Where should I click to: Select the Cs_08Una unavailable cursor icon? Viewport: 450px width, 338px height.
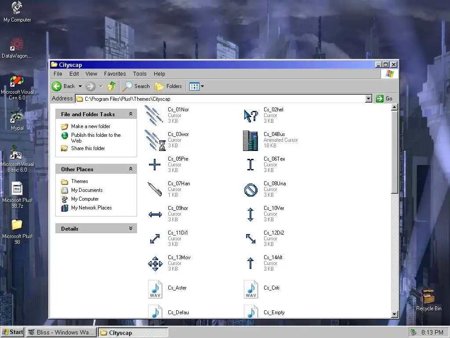coord(250,190)
